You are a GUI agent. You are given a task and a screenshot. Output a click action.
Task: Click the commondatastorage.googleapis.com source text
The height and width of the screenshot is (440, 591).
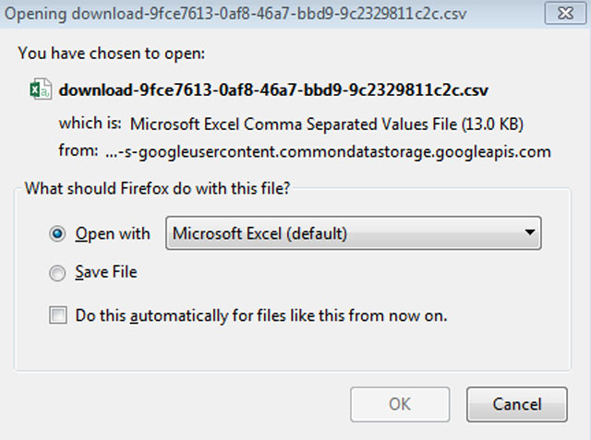pyautogui.click(x=328, y=151)
